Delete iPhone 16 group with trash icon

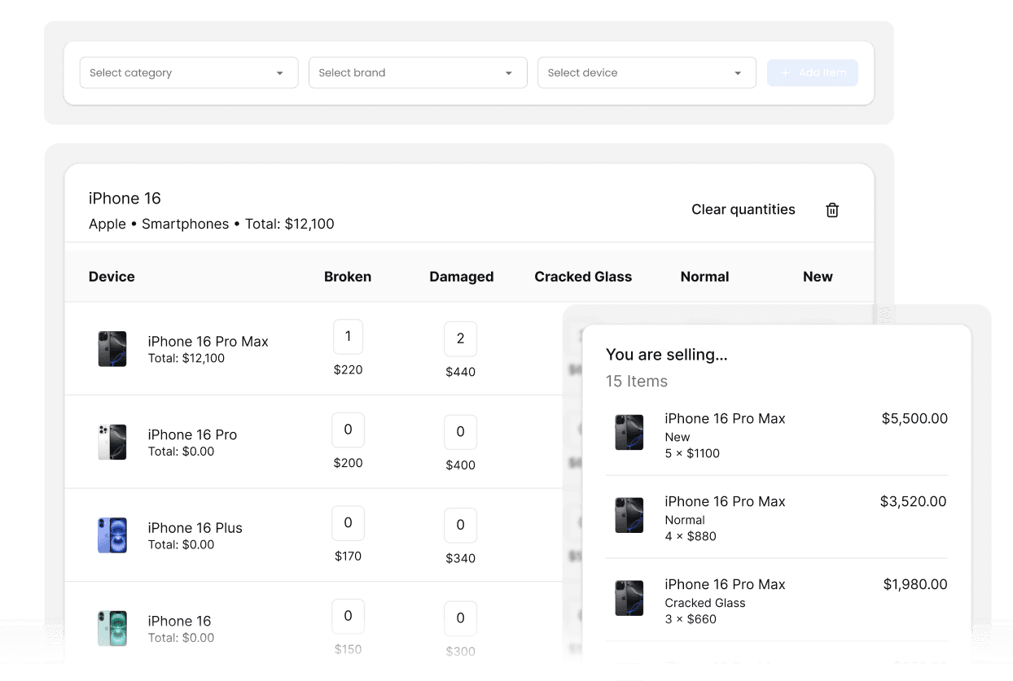(832, 210)
